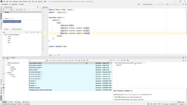The image size is (187, 105).
Task: Open the Paths filter dropdown in Git log
Action: click(x=71, y=60)
